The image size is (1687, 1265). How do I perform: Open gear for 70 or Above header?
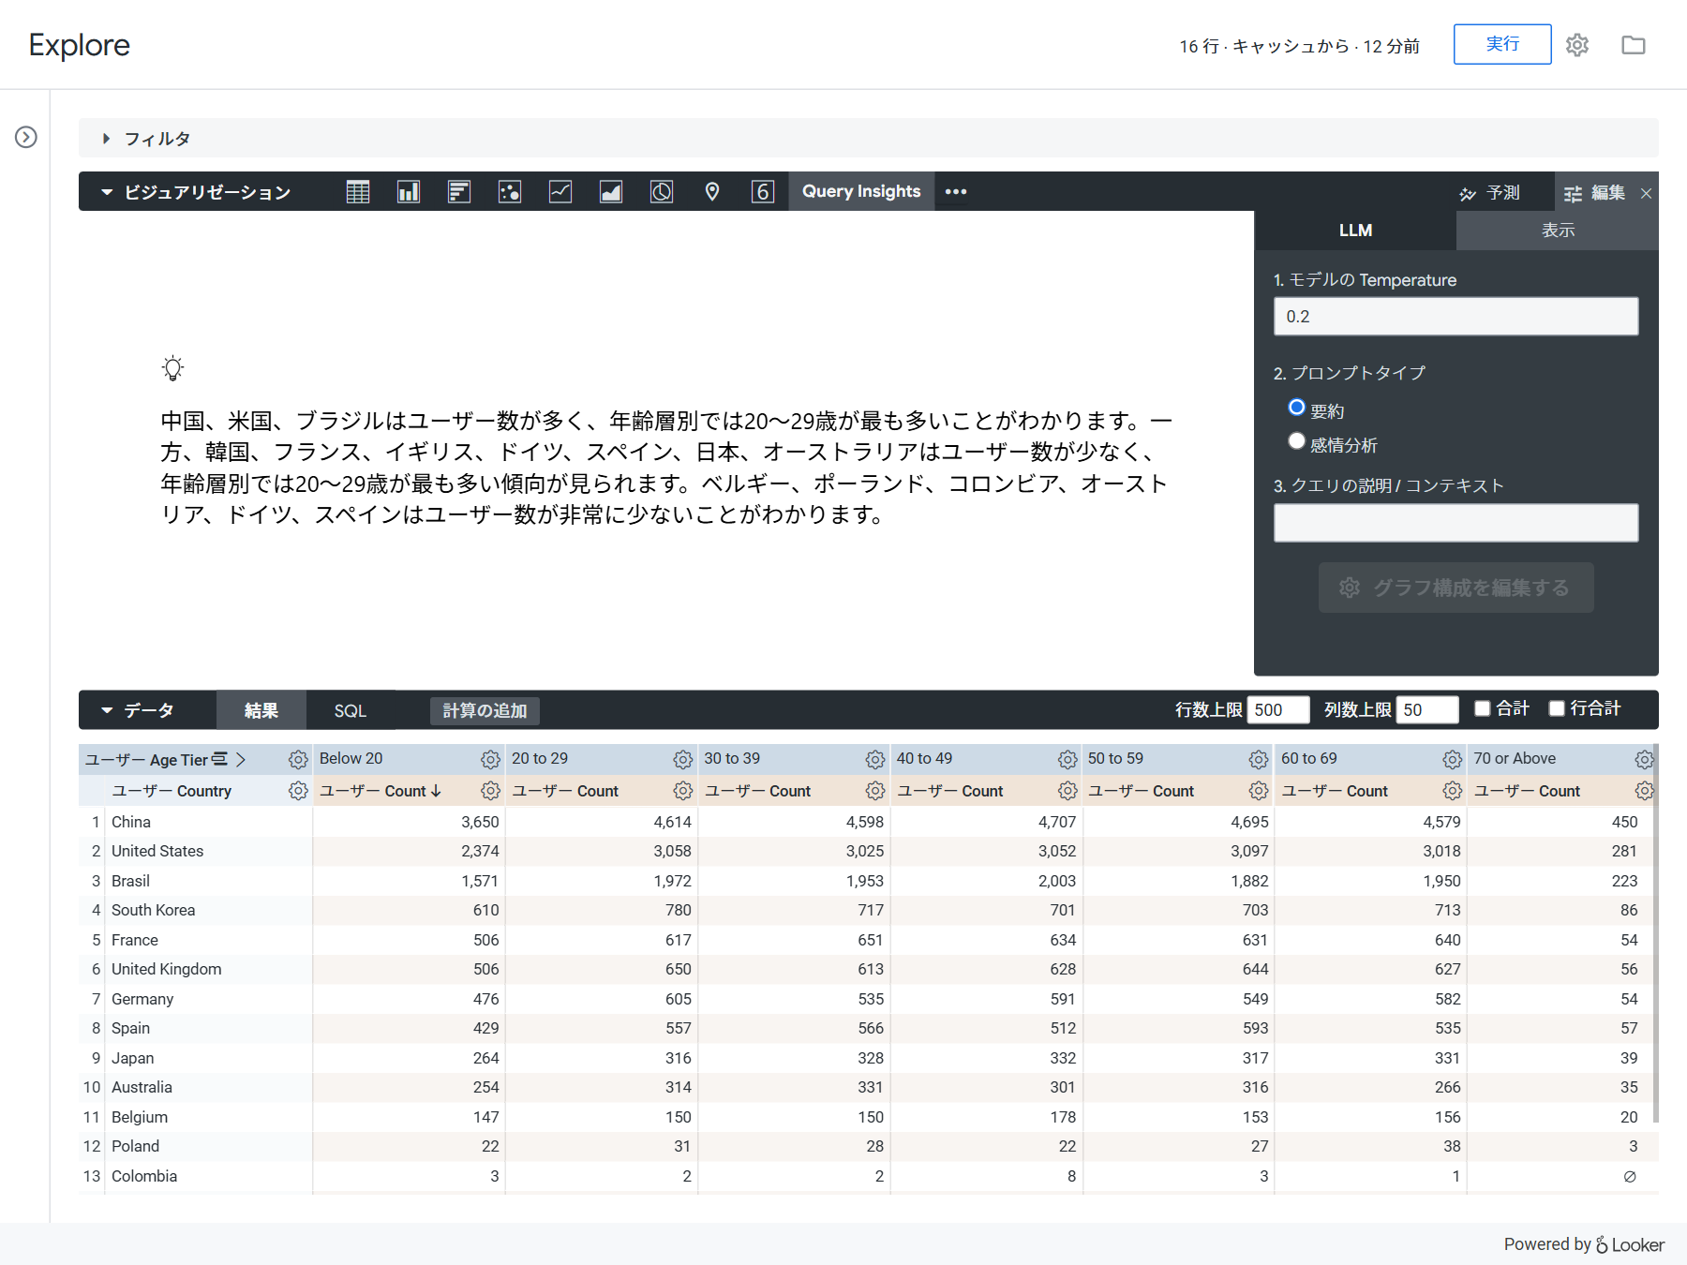pos(1645,759)
